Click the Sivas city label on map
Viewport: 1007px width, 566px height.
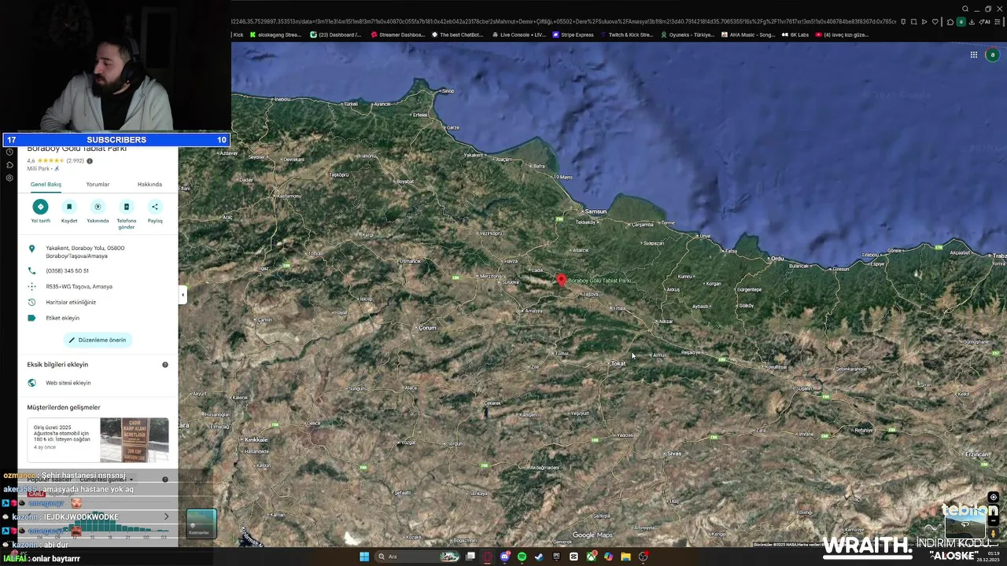pyautogui.click(x=674, y=454)
